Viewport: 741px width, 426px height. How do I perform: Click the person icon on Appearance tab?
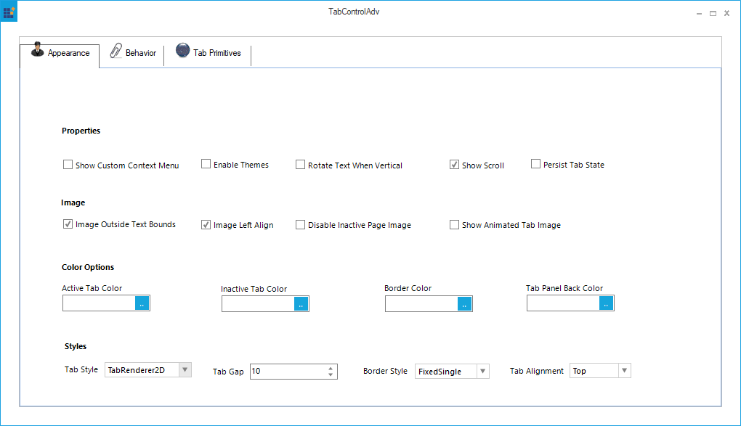tap(37, 50)
